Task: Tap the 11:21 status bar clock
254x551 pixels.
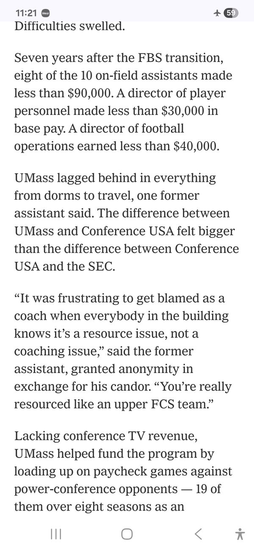Action: point(25,13)
